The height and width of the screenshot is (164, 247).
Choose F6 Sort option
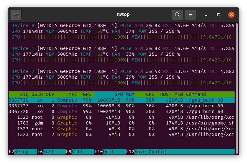(x=51, y=152)
